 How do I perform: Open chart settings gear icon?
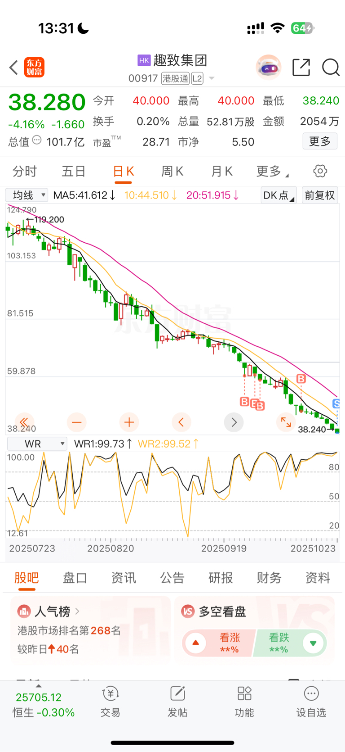[x=320, y=171]
